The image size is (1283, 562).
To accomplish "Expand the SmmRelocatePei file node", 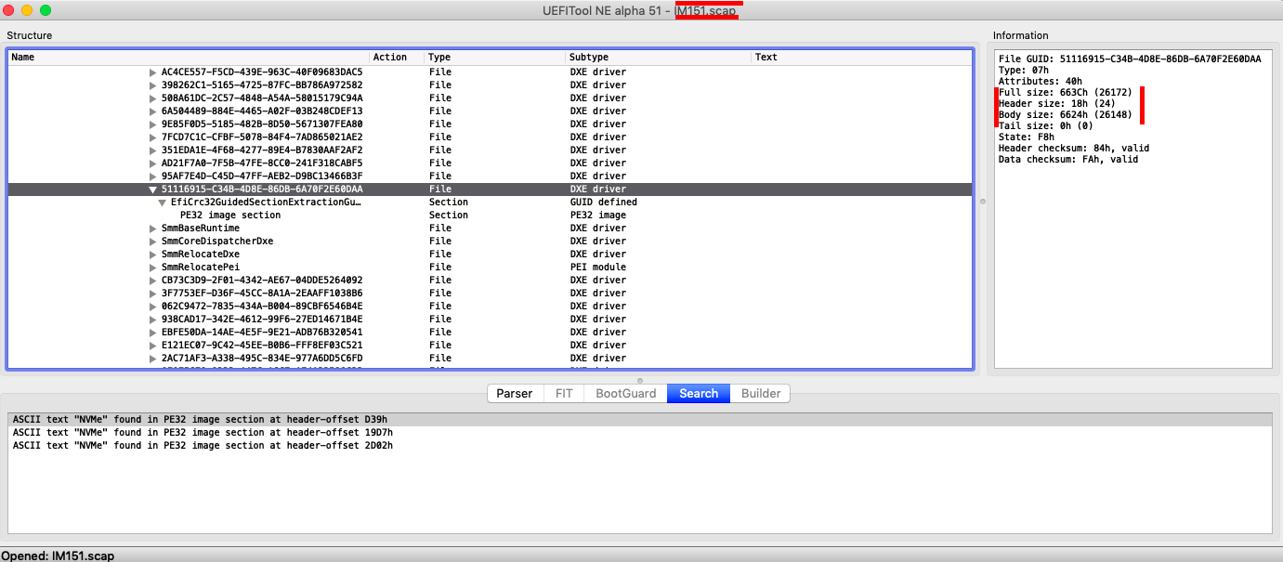I will tap(153, 267).
